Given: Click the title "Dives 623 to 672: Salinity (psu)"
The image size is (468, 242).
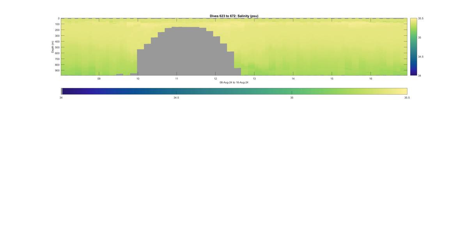Looking at the screenshot, I should (x=234, y=16).
